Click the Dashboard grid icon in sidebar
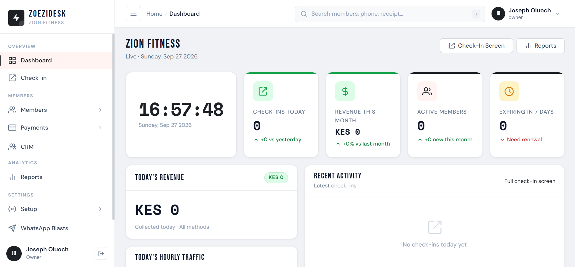575x267 pixels. pyautogui.click(x=12, y=61)
